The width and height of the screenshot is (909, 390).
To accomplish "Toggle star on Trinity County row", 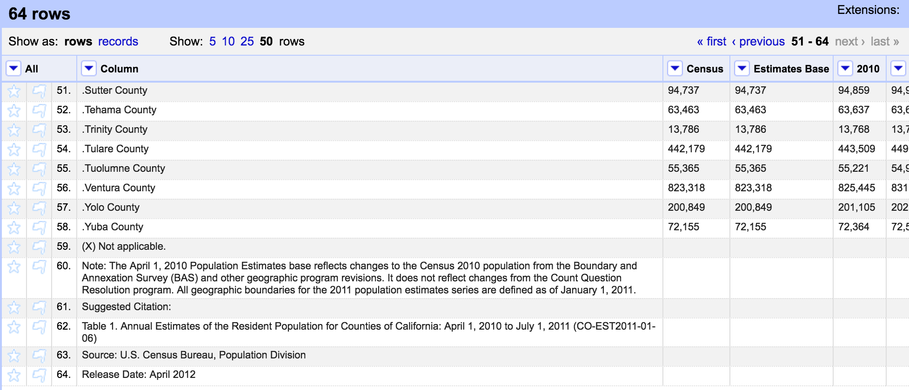I will coord(14,130).
